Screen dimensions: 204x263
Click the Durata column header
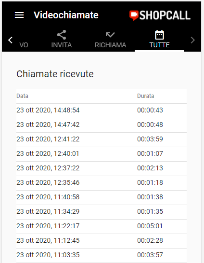point(145,96)
